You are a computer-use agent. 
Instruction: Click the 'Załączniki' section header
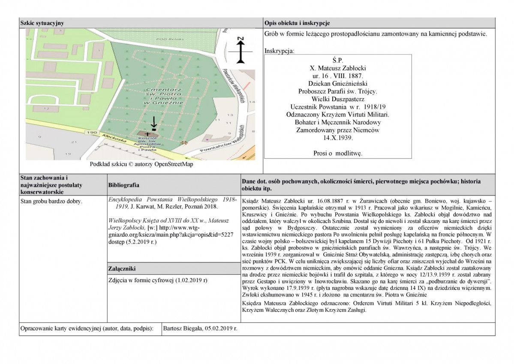(x=123, y=269)
